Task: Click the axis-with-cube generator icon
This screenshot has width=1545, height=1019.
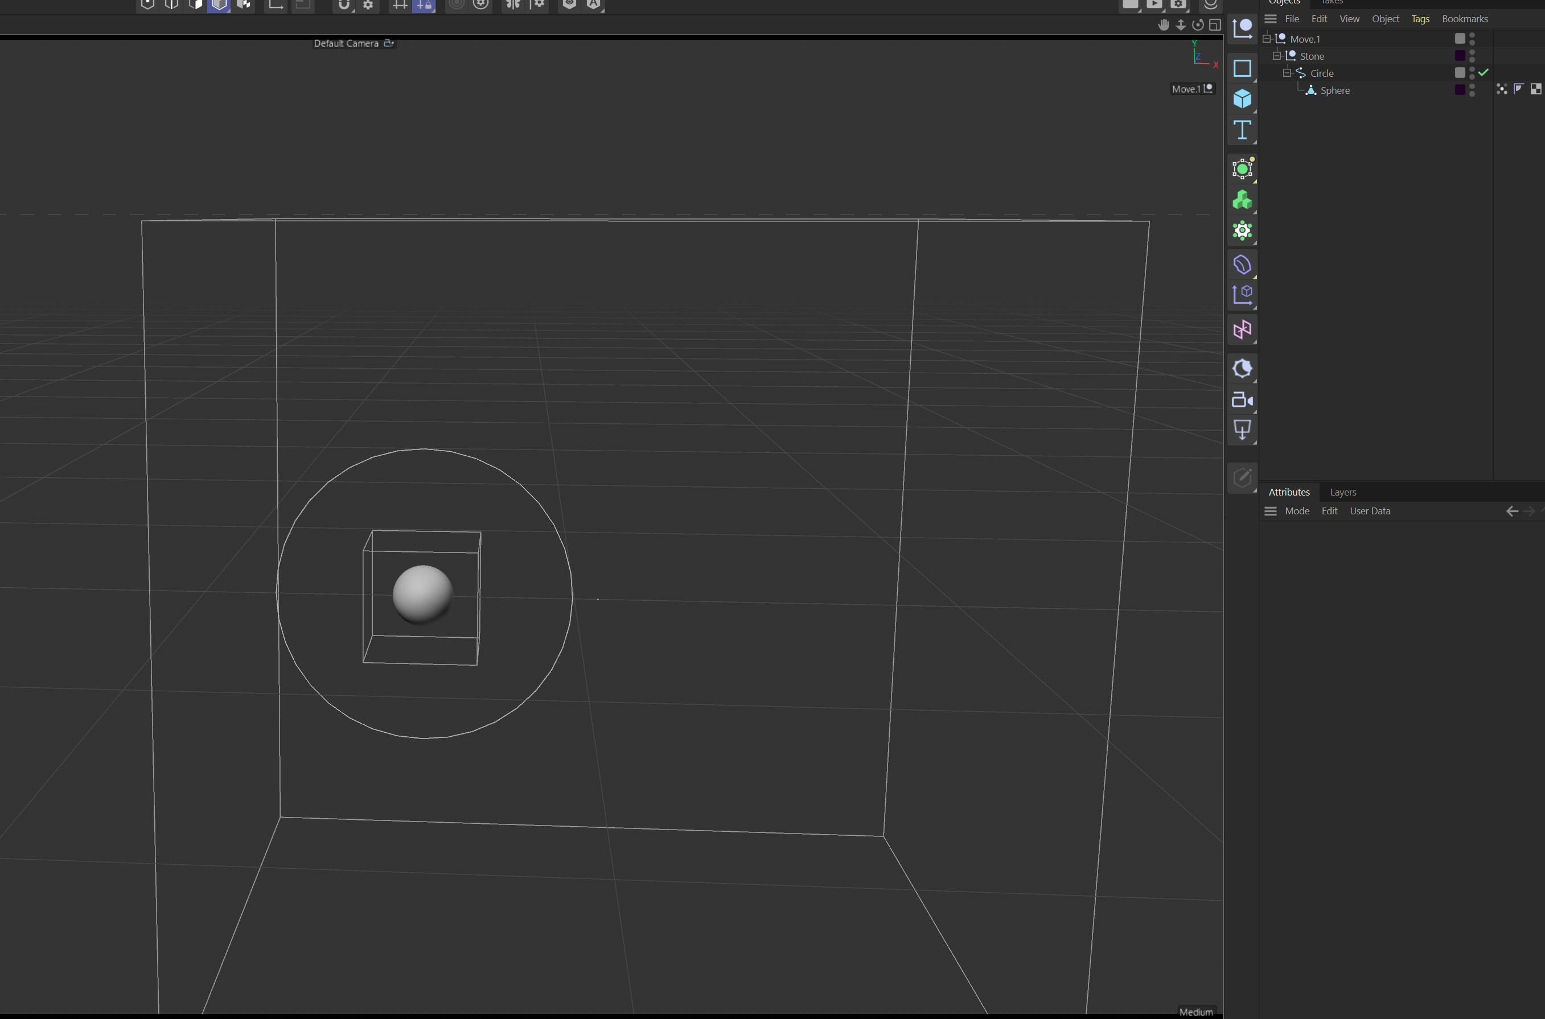Action: coord(1242,295)
